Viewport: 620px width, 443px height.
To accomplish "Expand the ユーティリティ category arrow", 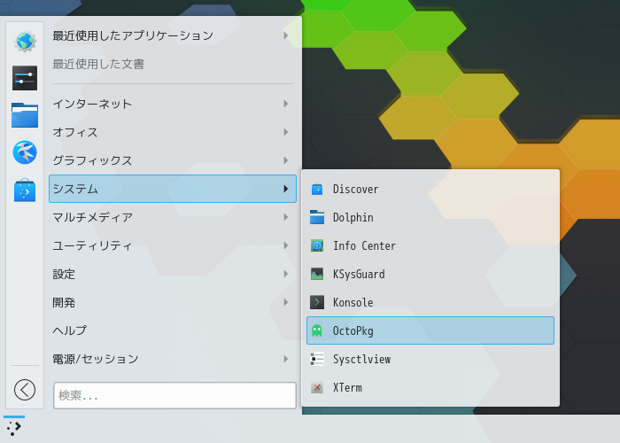I will coord(285,245).
